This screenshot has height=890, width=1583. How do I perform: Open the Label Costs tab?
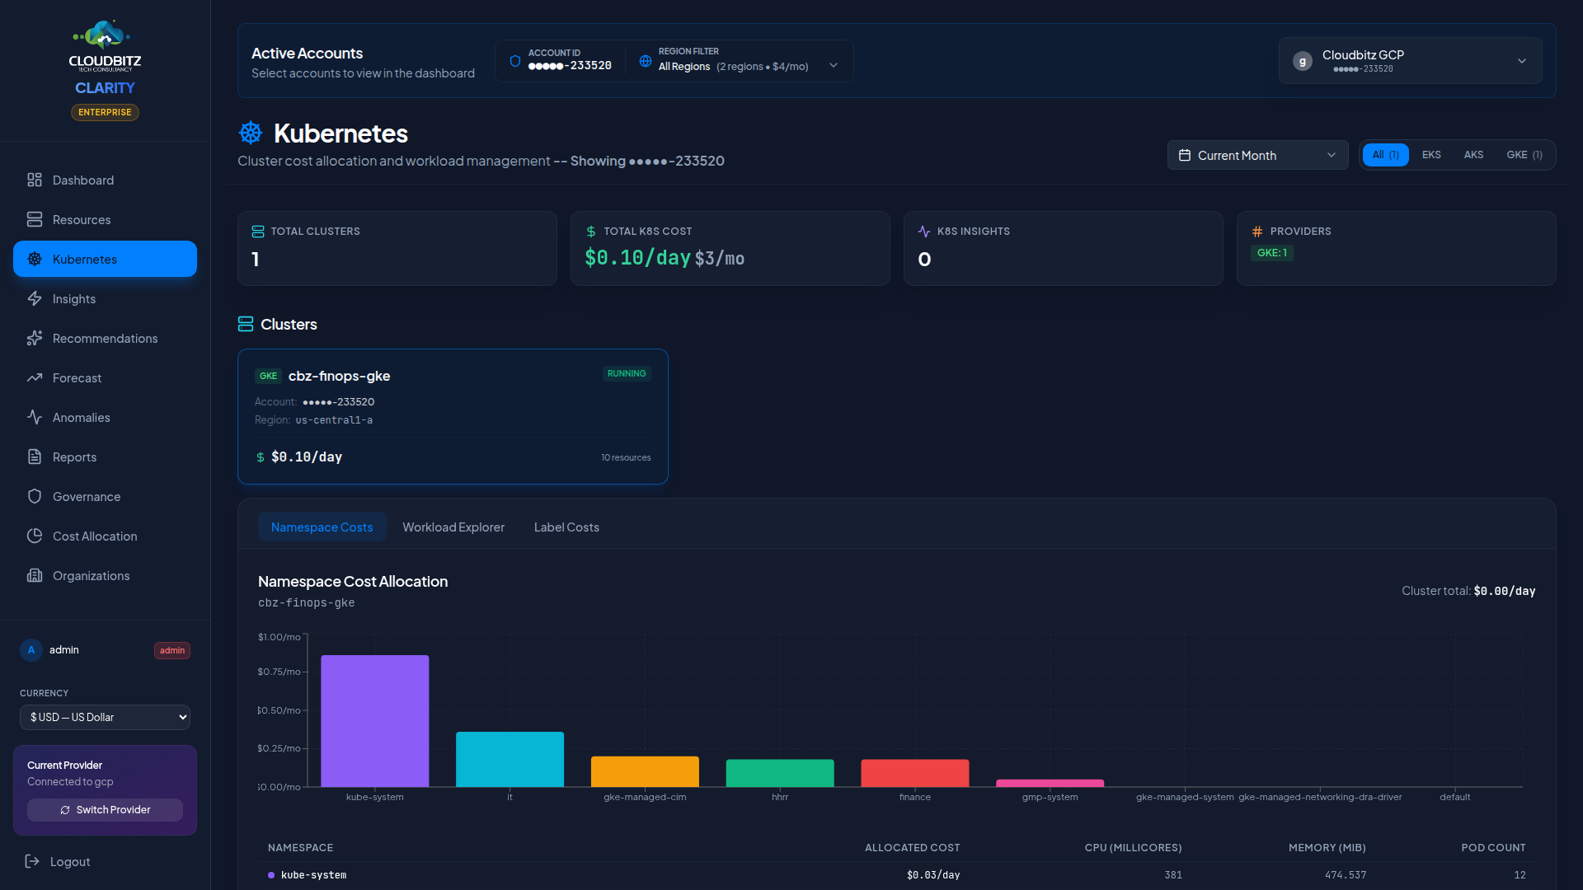tap(566, 527)
